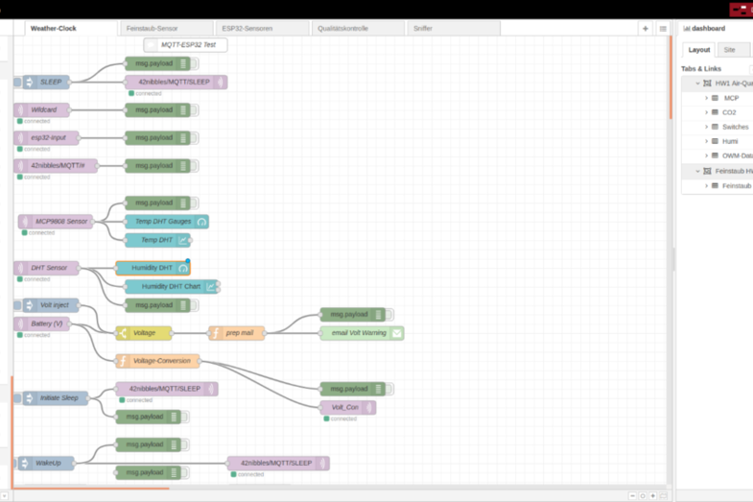Image resolution: width=753 pixels, height=502 pixels.
Task: Reset workspace zoom with circle icon
Action: (643, 495)
